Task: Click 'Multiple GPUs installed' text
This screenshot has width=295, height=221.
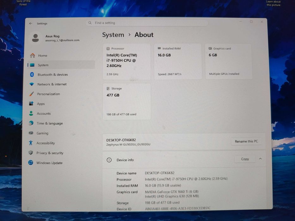Action: 224,74
